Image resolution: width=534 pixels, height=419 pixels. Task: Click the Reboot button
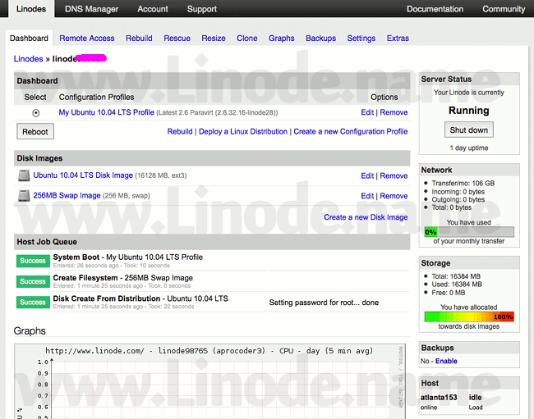[35, 131]
